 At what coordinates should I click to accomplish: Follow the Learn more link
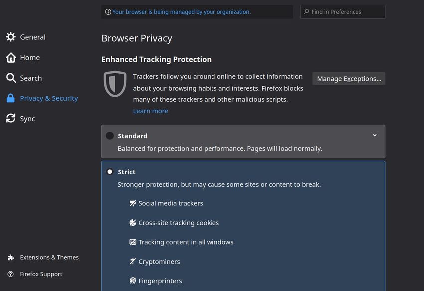(150, 111)
